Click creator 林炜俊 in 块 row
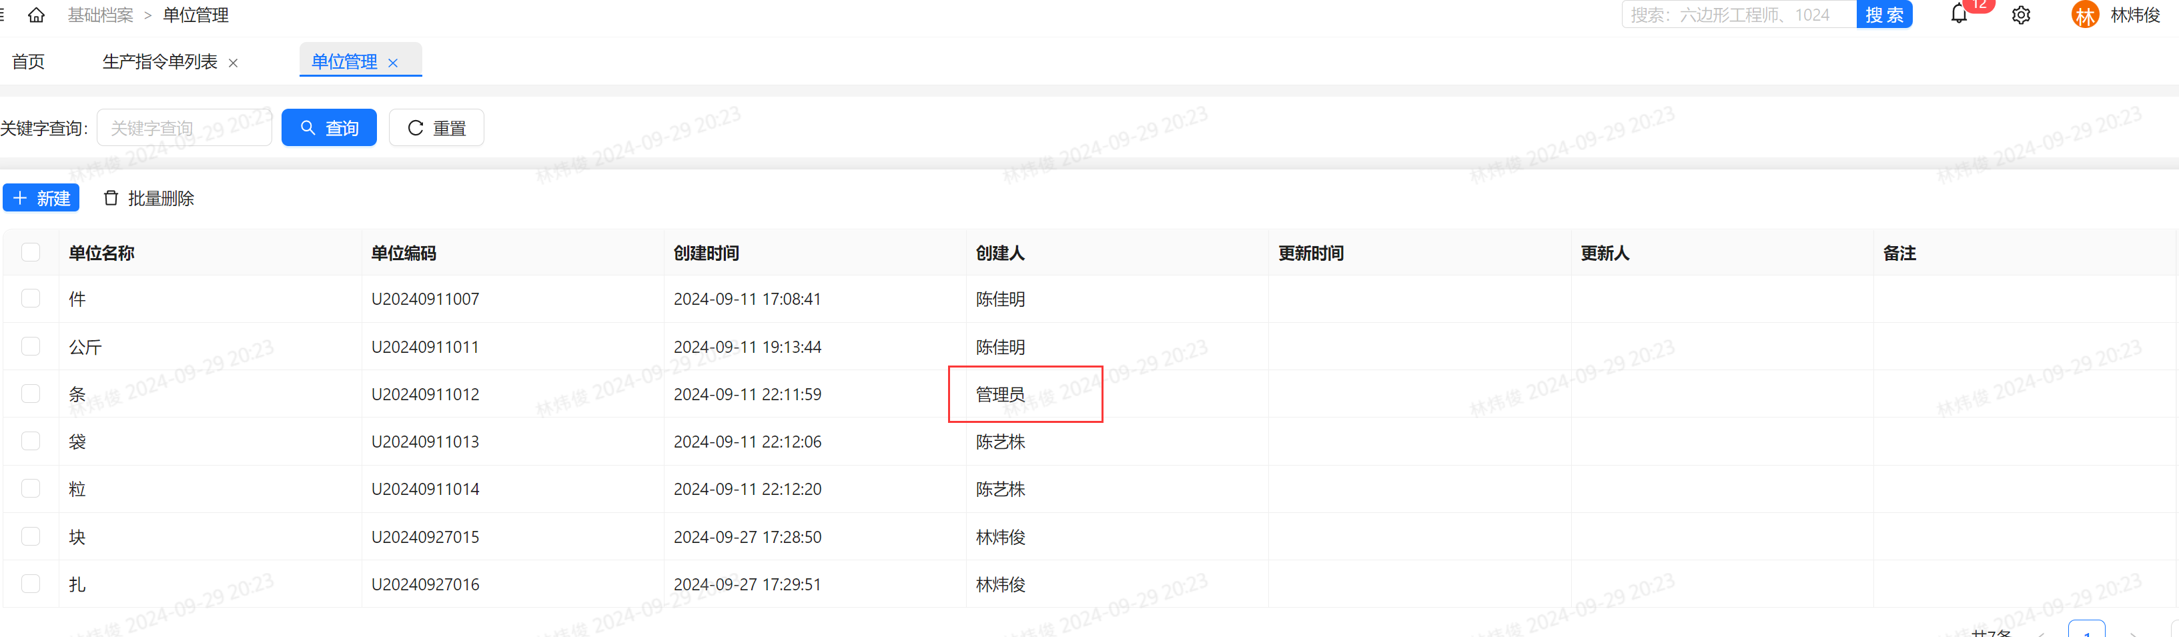Viewport: 2179px width, 637px height. coord(1001,537)
